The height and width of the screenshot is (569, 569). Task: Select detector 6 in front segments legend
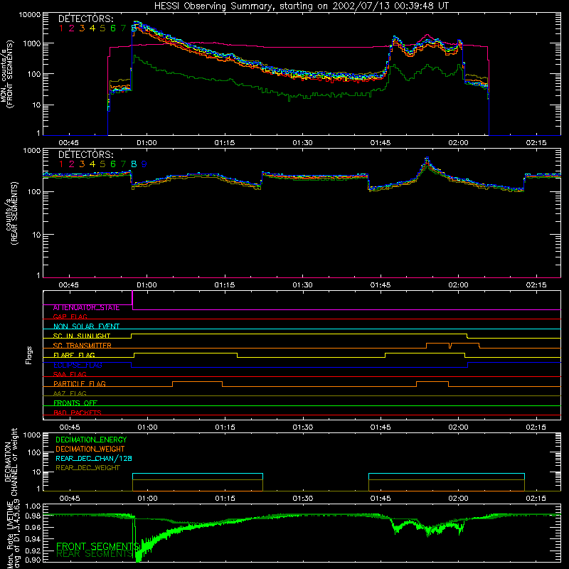point(113,28)
